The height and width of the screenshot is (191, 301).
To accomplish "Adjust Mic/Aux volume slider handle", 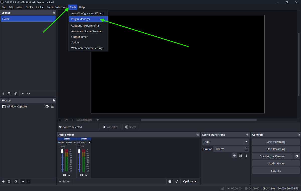I will pos(79,151).
